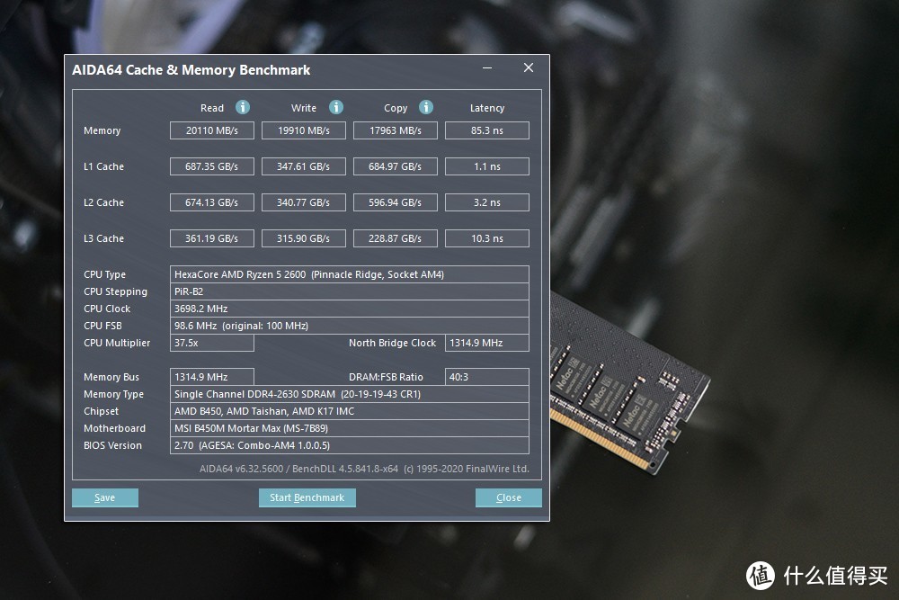Click the Memory Type field DDR4-2630 SDRAM
Viewport: 899px width, 600px height.
tap(350, 394)
